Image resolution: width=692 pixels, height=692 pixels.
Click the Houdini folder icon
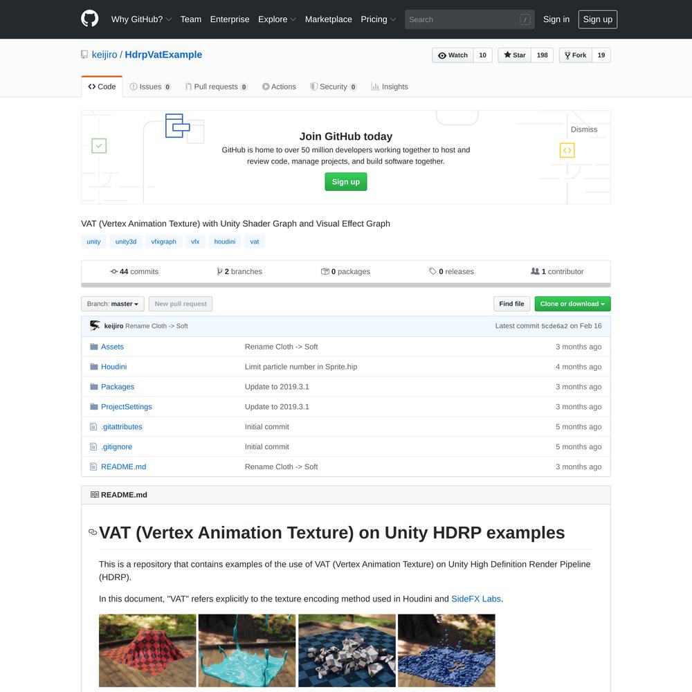point(94,366)
